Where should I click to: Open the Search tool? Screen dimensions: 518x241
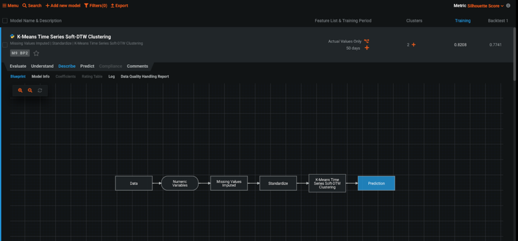[32, 6]
